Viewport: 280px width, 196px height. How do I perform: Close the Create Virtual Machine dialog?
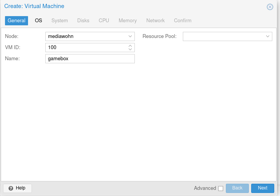270,7
